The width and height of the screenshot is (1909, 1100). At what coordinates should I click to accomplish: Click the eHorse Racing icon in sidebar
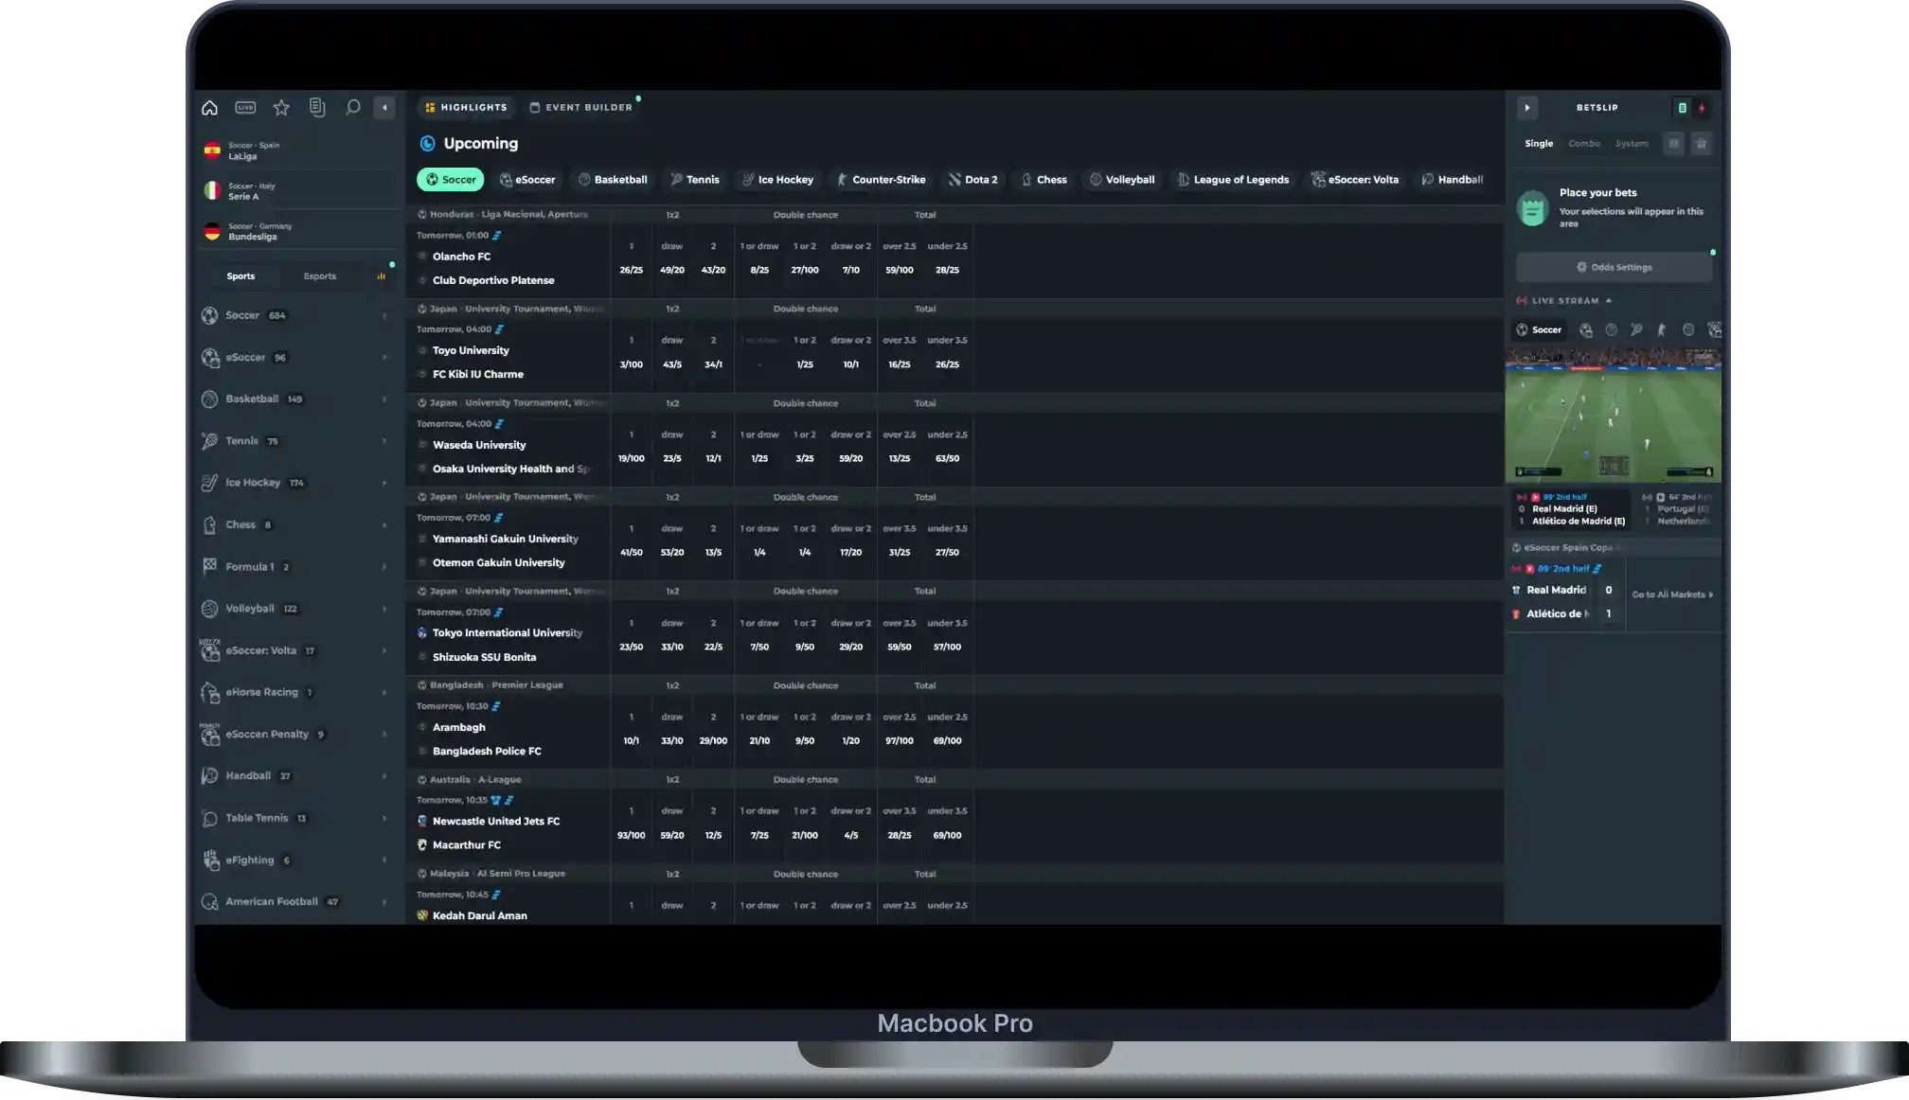209,693
